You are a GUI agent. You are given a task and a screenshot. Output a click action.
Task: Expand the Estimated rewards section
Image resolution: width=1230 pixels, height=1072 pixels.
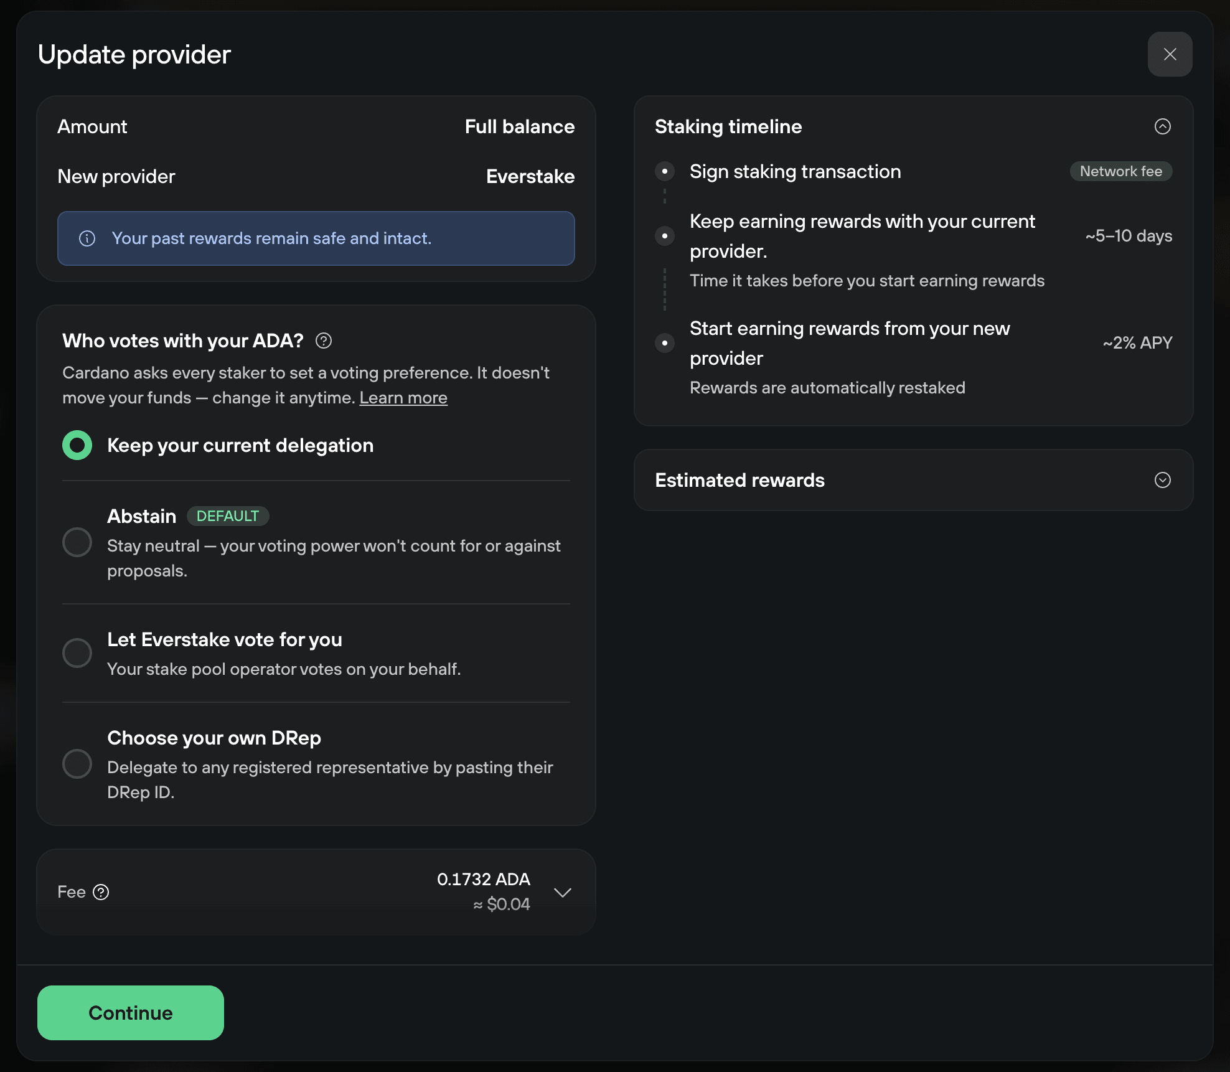1162,480
